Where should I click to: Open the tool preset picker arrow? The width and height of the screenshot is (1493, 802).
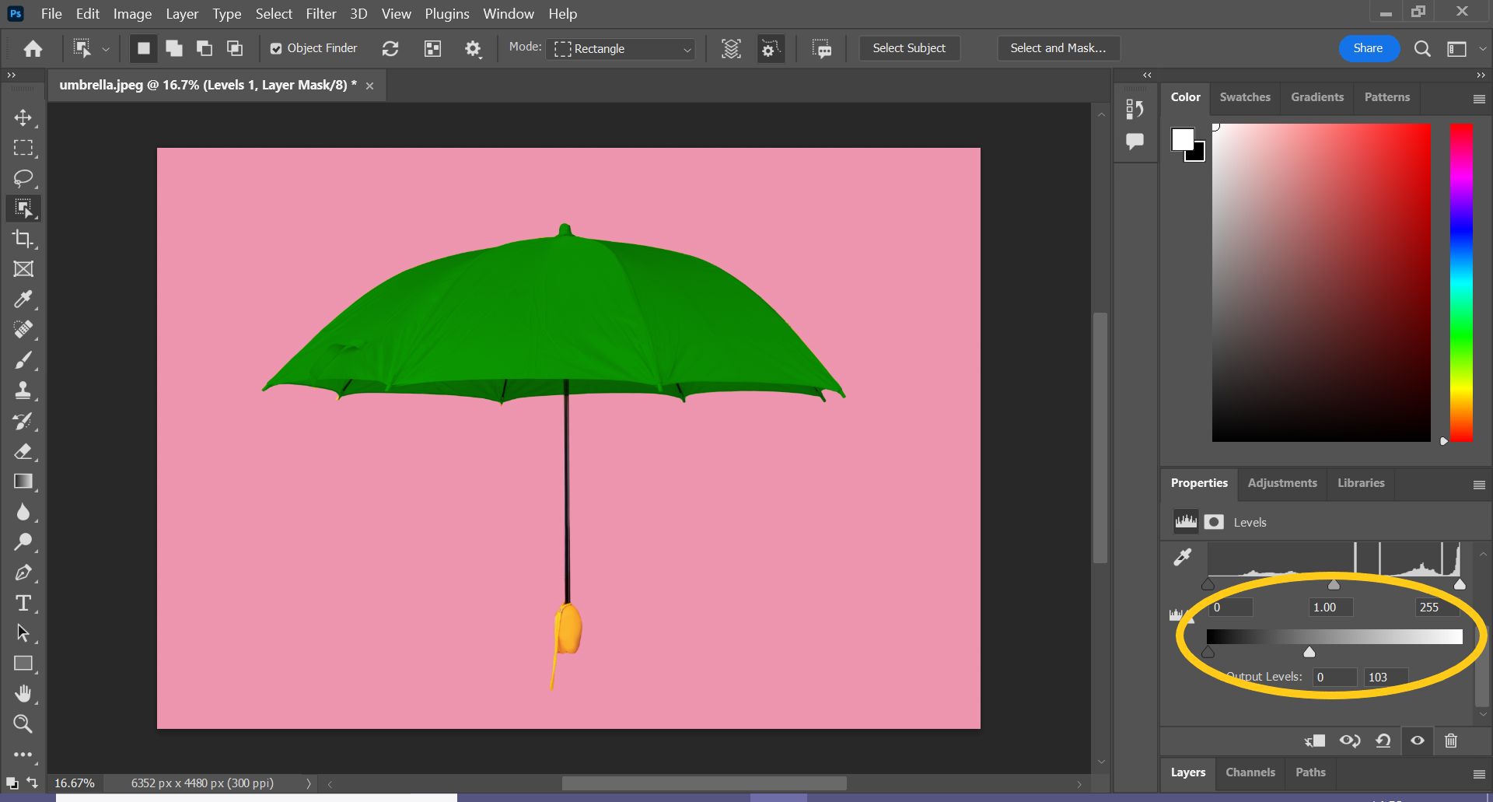106,49
